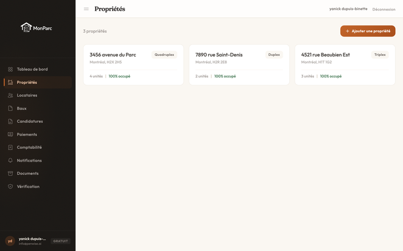Click the Déconnexion link
403x251 pixels.
[x=384, y=9]
